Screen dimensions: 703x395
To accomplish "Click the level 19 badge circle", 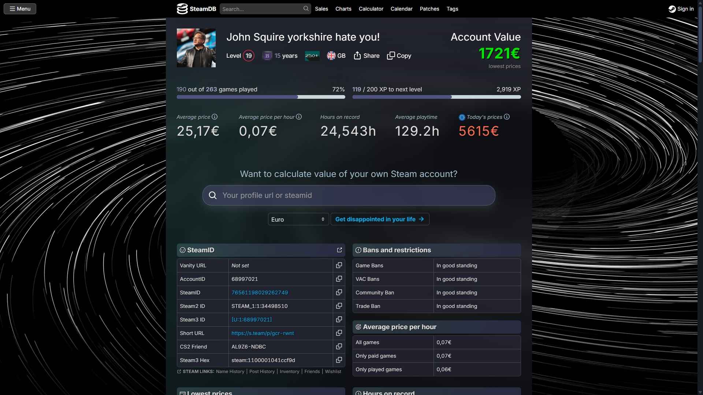I will click(249, 56).
